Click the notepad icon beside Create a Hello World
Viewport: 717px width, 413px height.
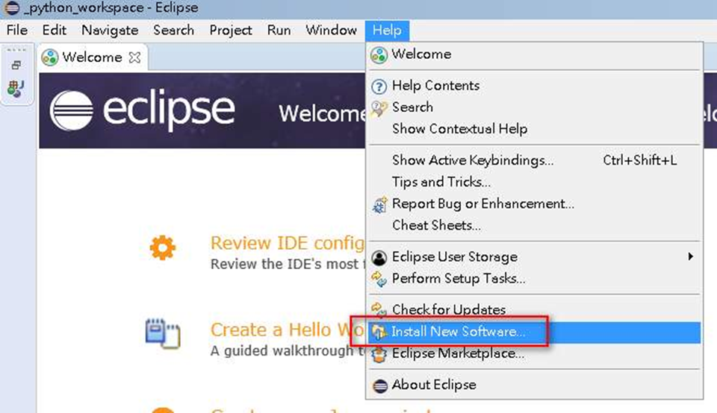(x=163, y=333)
